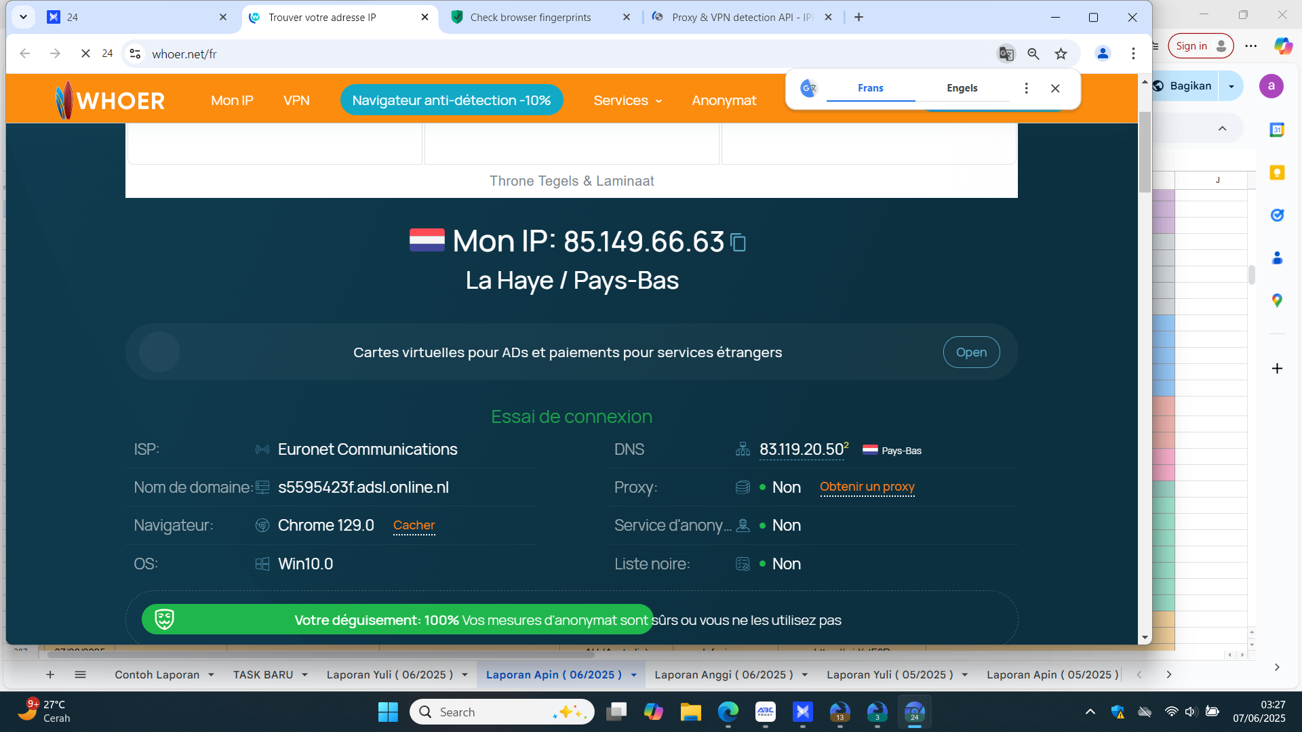Open Google Keep in side panel
The width and height of the screenshot is (1302, 732).
1277,173
